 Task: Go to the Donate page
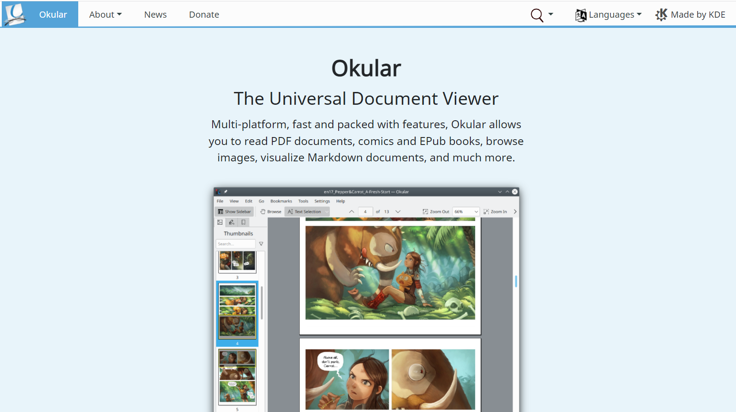click(204, 15)
